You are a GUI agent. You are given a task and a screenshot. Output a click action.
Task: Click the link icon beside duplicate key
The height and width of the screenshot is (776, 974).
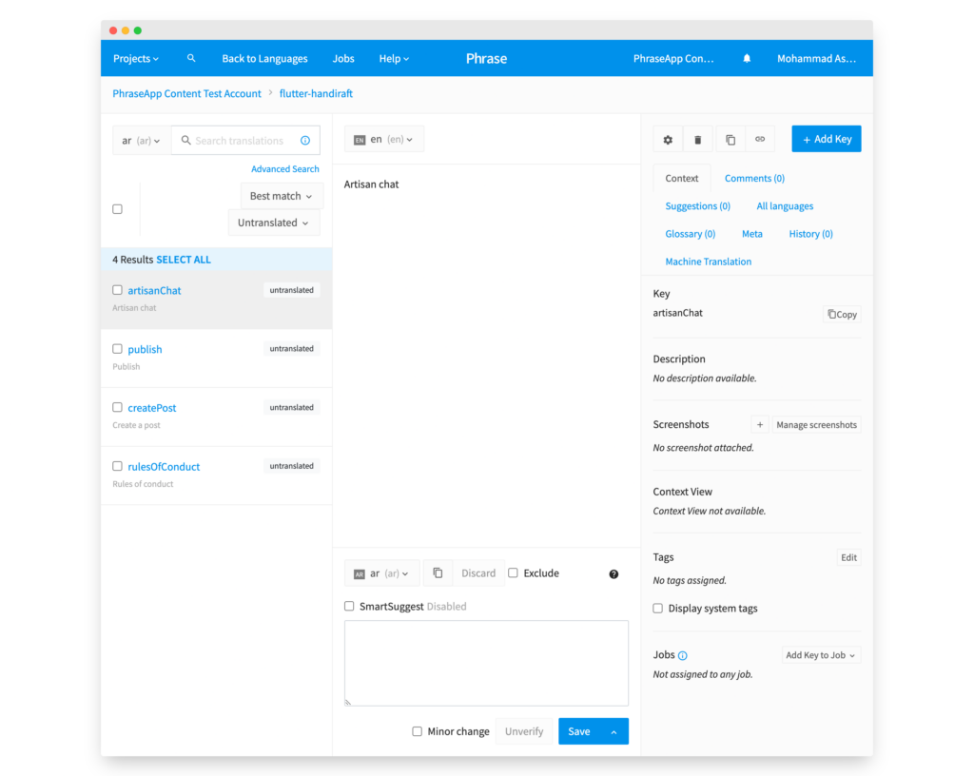(x=760, y=140)
